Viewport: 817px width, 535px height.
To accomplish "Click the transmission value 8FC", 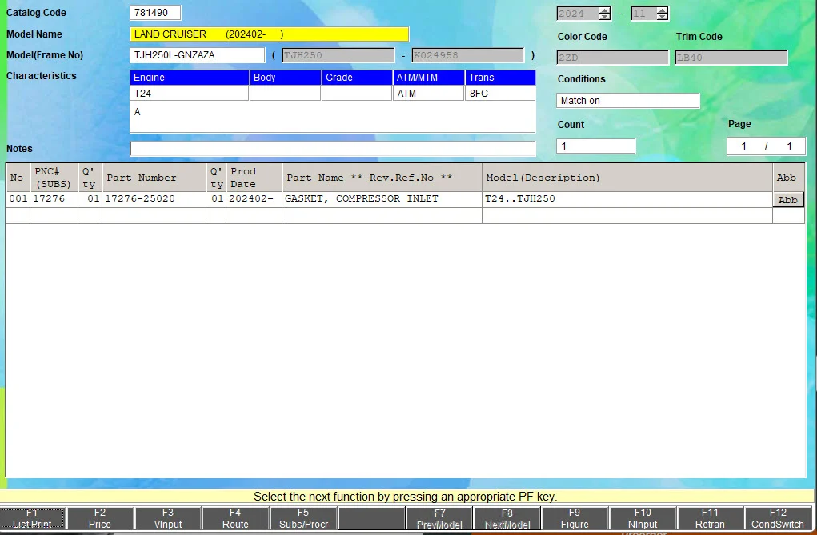I will 499,94.
